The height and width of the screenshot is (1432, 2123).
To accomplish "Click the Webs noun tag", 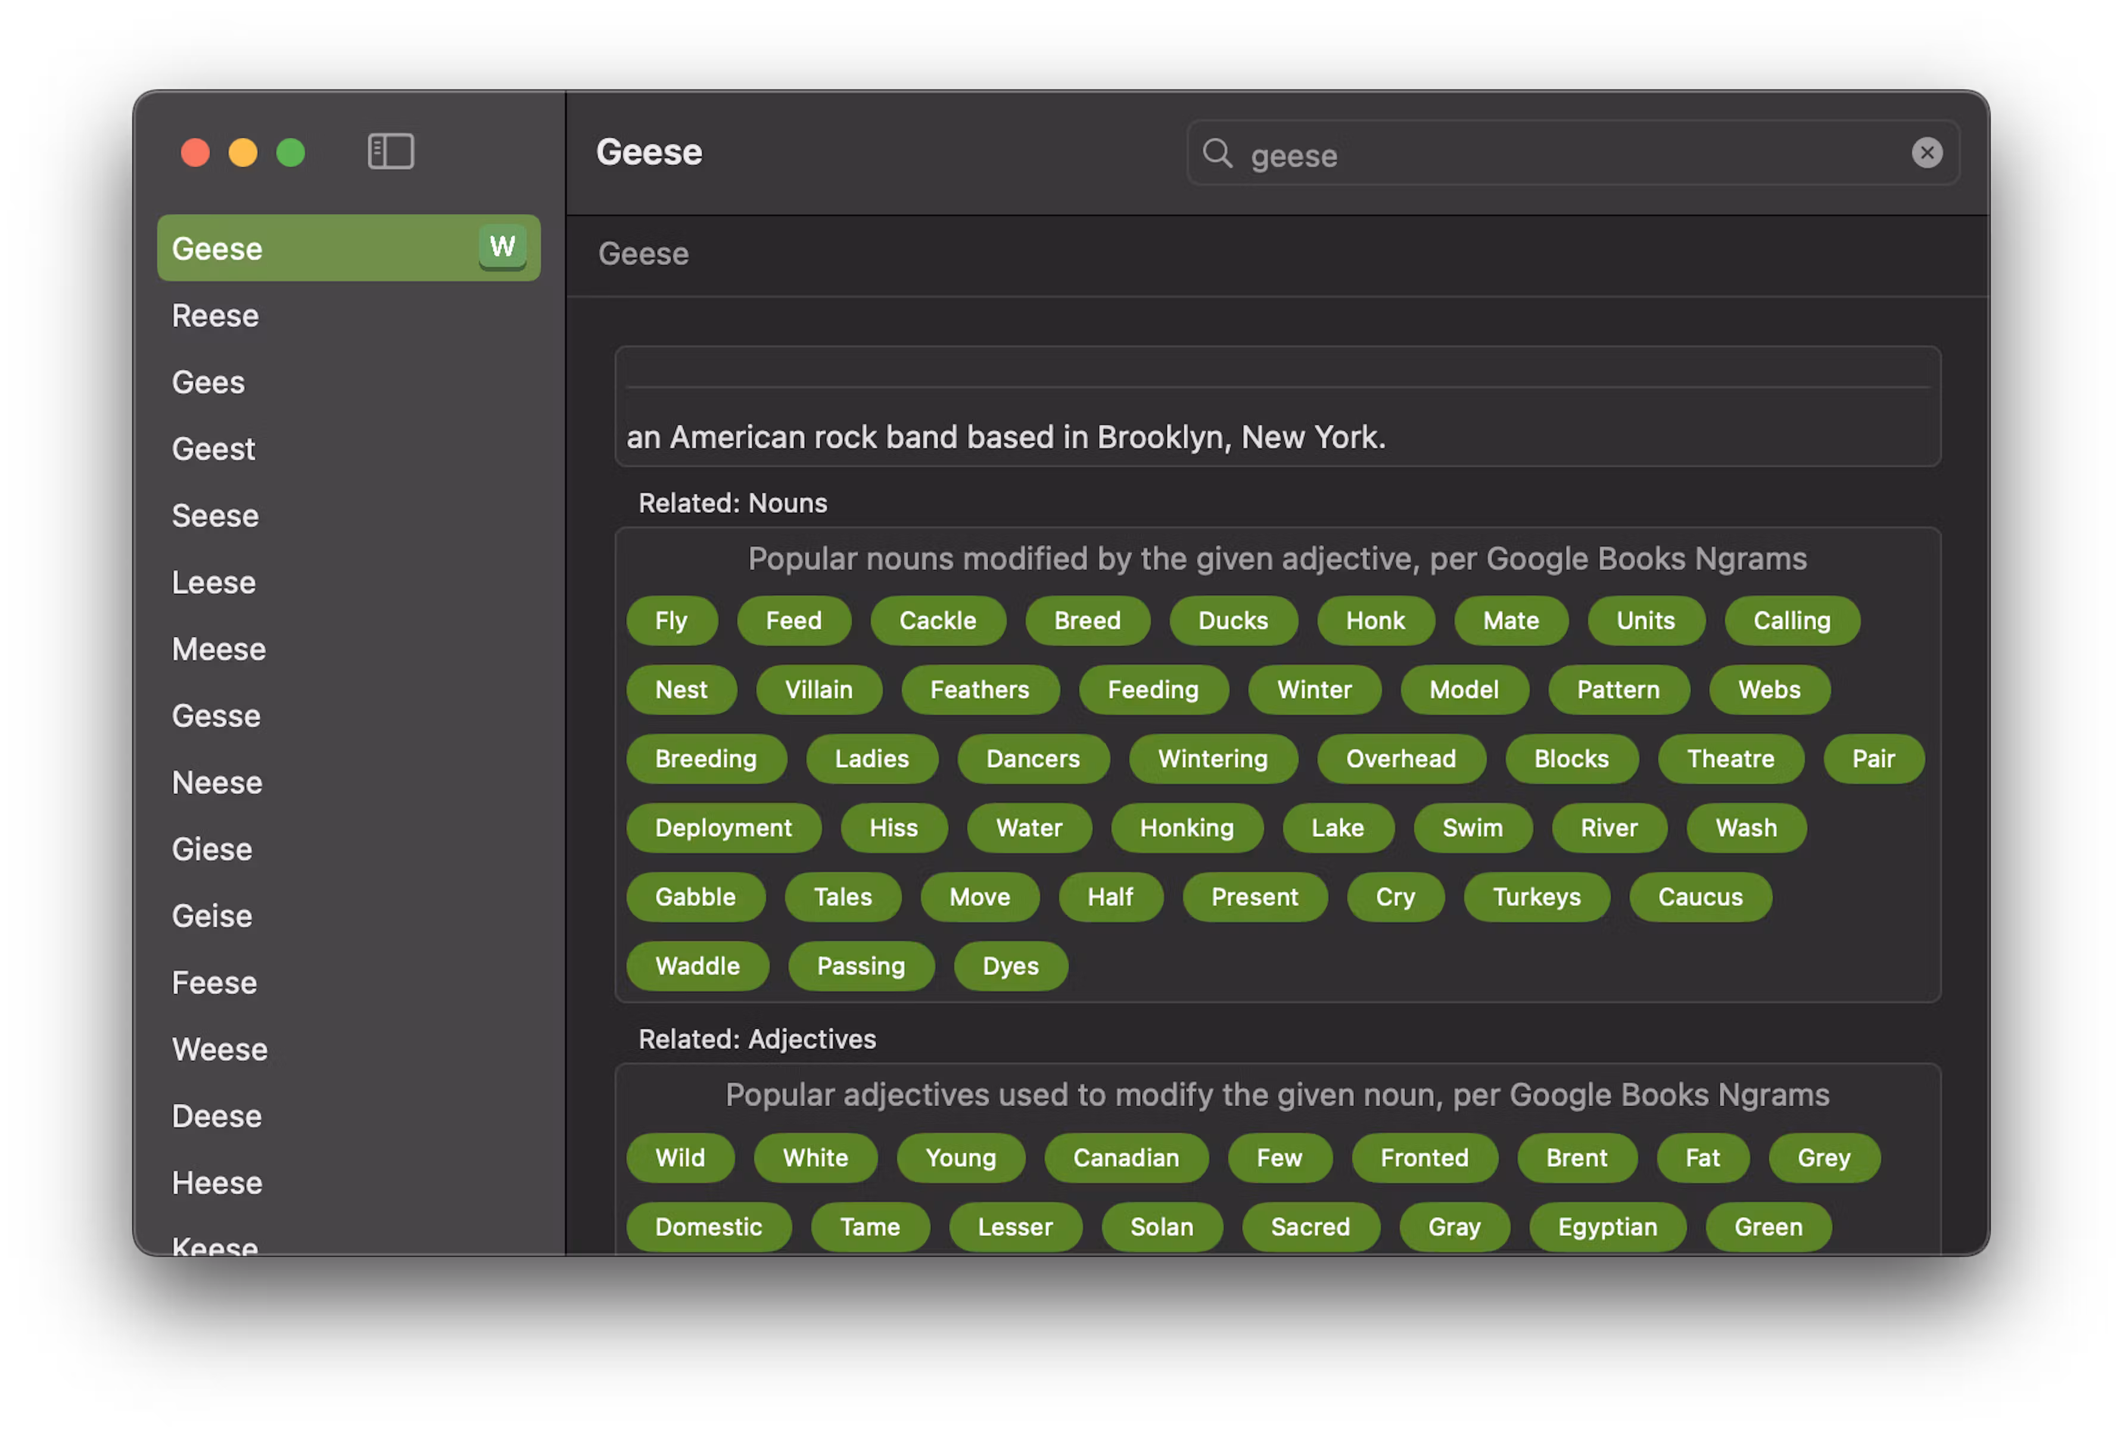I will pyautogui.click(x=1770, y=690).
